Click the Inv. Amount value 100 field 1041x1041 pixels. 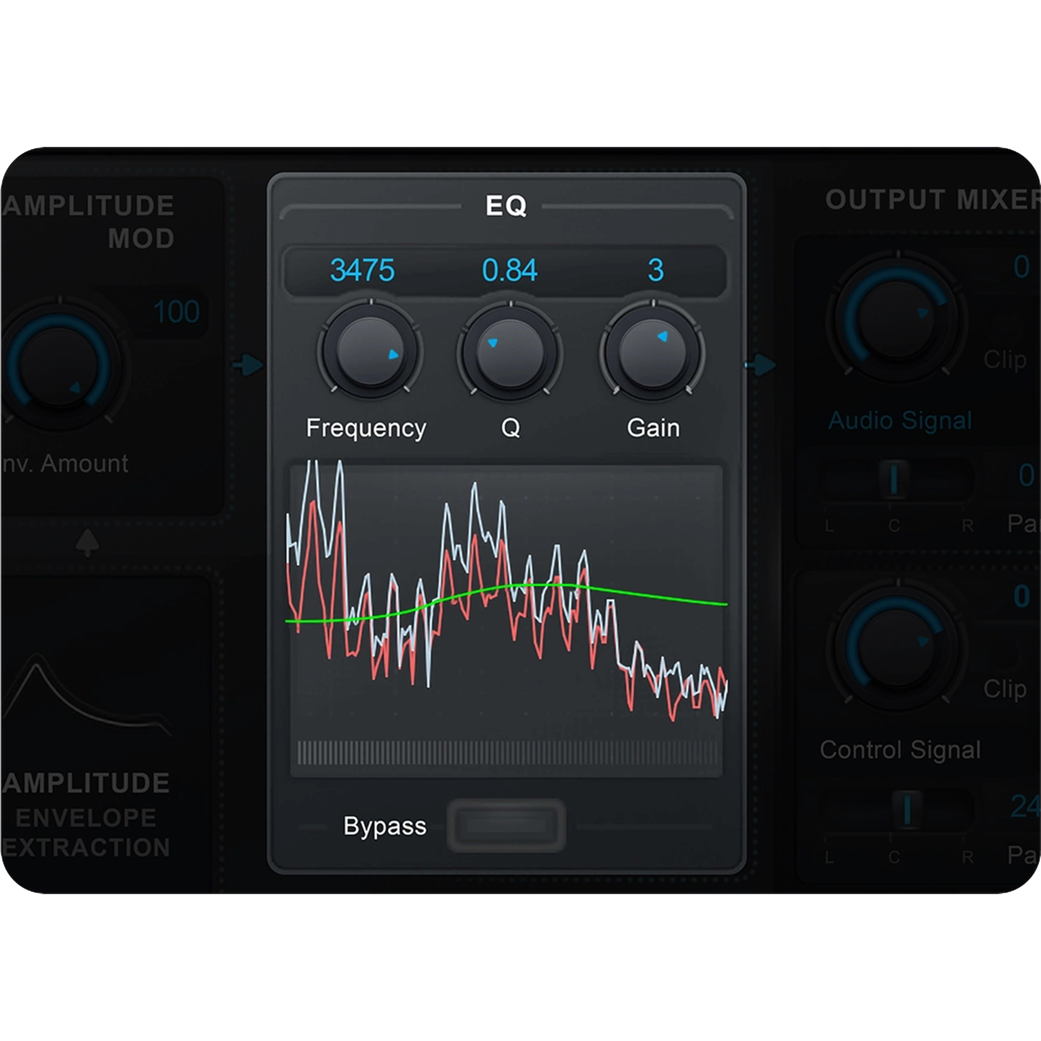[x=176, y=312]
